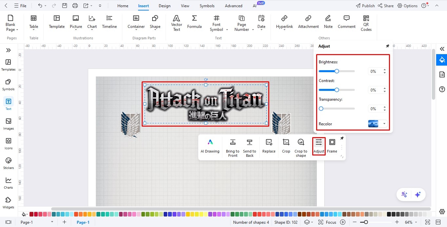Adjust the Brightness slider handle
447x227 pixels.
tap(337, 71)
